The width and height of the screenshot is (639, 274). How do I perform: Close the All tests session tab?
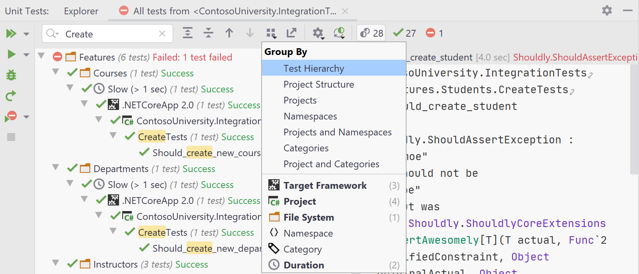(345, 11)
